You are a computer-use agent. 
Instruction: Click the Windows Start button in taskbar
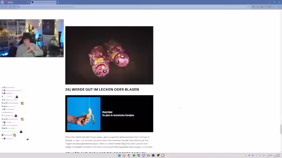pyautogui.click(x=119, y=155)
